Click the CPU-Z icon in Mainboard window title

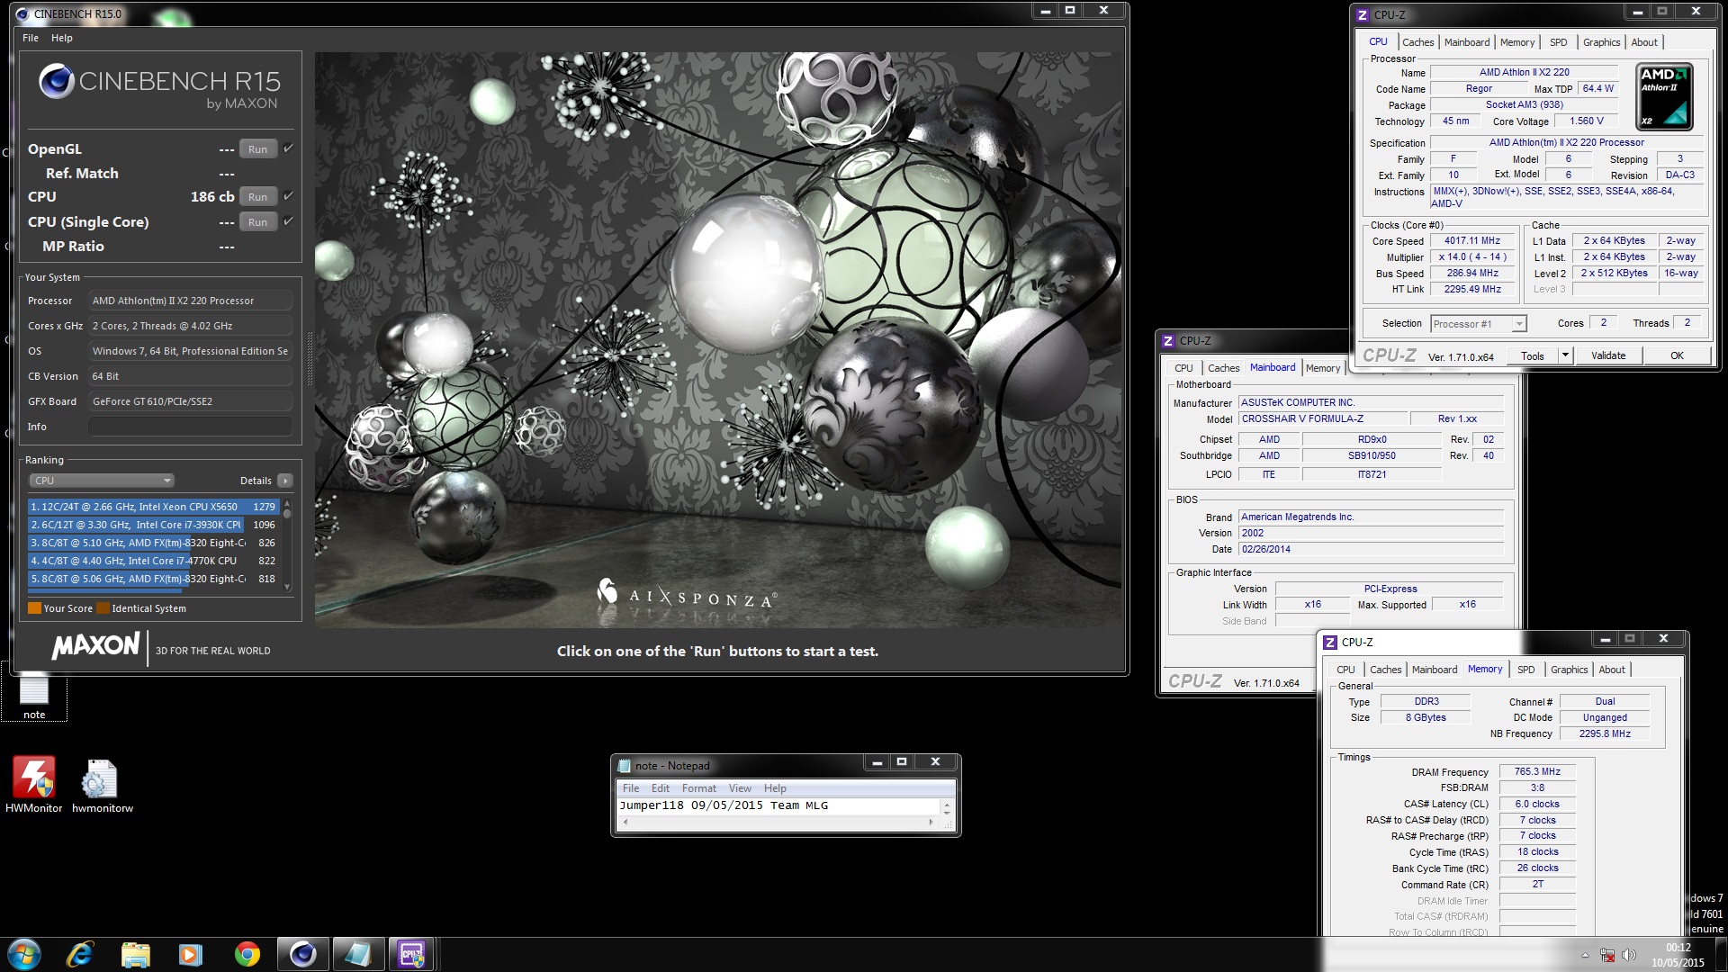click(1168, 341)
